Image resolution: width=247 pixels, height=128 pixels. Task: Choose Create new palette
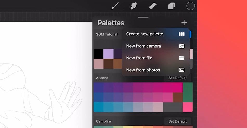pos(156,34)
